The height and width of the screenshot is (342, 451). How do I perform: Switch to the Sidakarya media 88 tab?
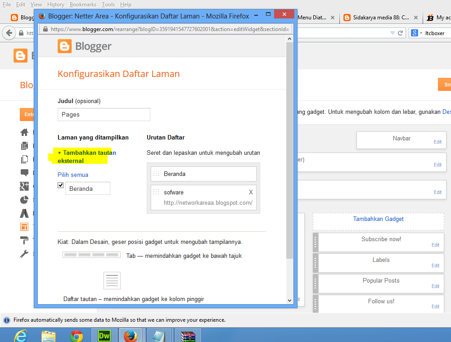(x=380, y=18)
